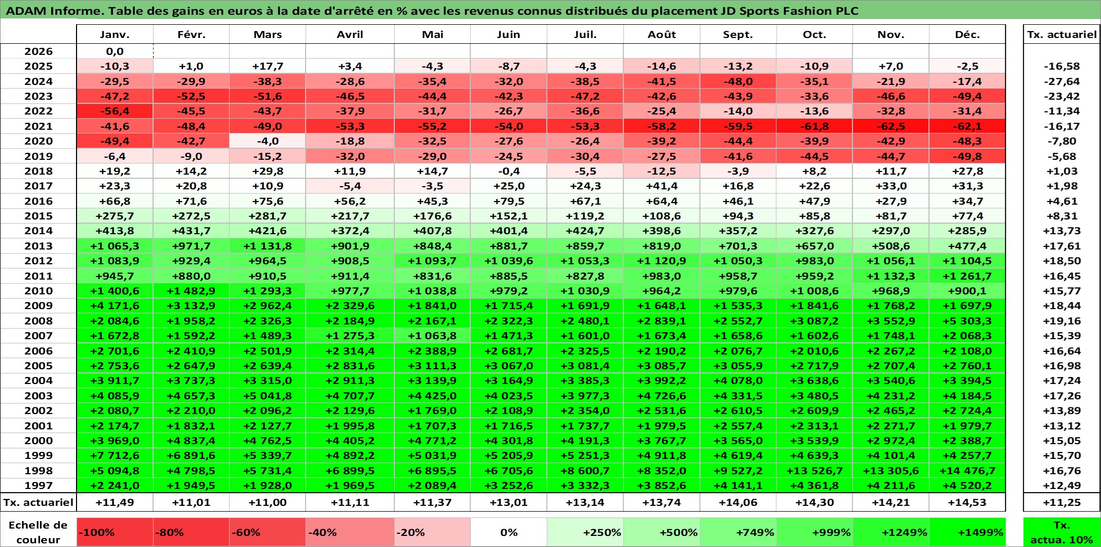Select the -20% light pink scale swatch

coord(432,532)
